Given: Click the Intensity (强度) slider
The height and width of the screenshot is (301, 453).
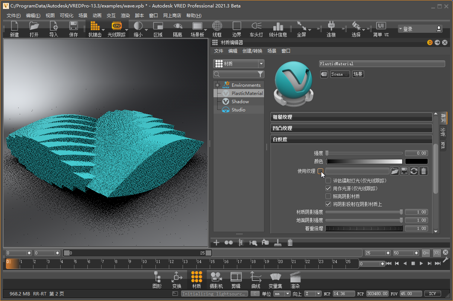Looking at the screenshot, I should click(x=364, y=153).
